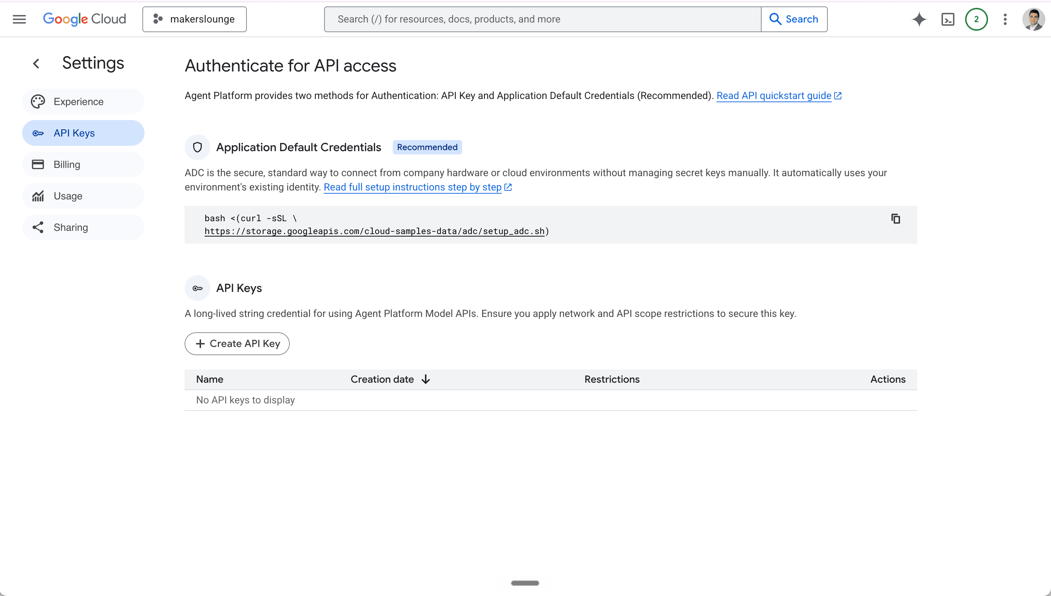Open Usage settings section

pos(83,196)
